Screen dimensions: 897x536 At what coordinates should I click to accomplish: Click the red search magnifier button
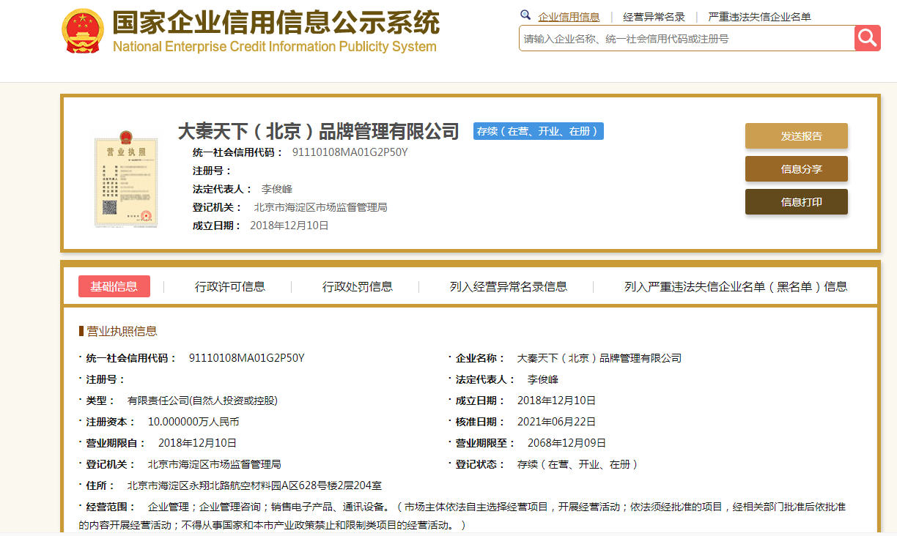pos(867,38)
